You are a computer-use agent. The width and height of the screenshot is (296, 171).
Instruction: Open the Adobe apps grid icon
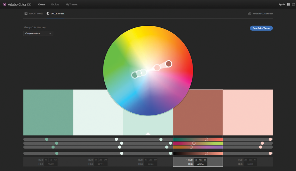point(288,4)
